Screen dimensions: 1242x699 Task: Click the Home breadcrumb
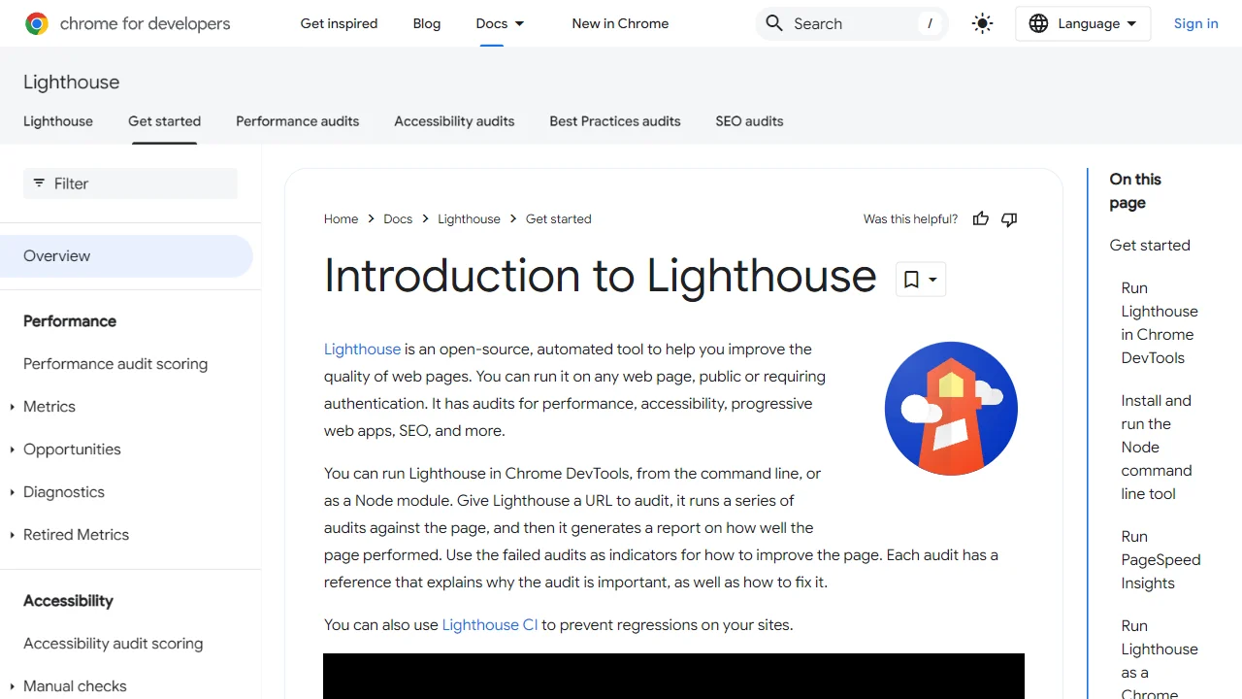(x=341, y=219)
